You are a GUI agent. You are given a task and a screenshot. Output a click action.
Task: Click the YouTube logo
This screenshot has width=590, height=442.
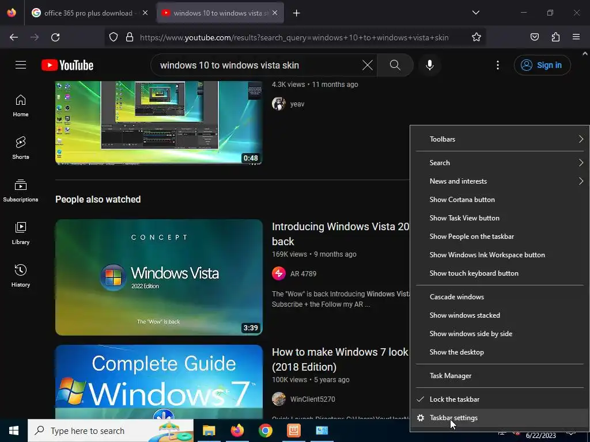pos(67,65)
